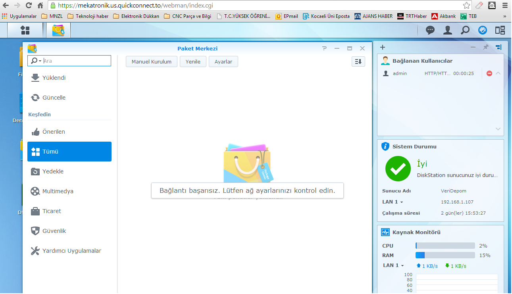Open the DSM Main Menu grid icon
The width and height of the screenshot is (512, 294).
25,30
